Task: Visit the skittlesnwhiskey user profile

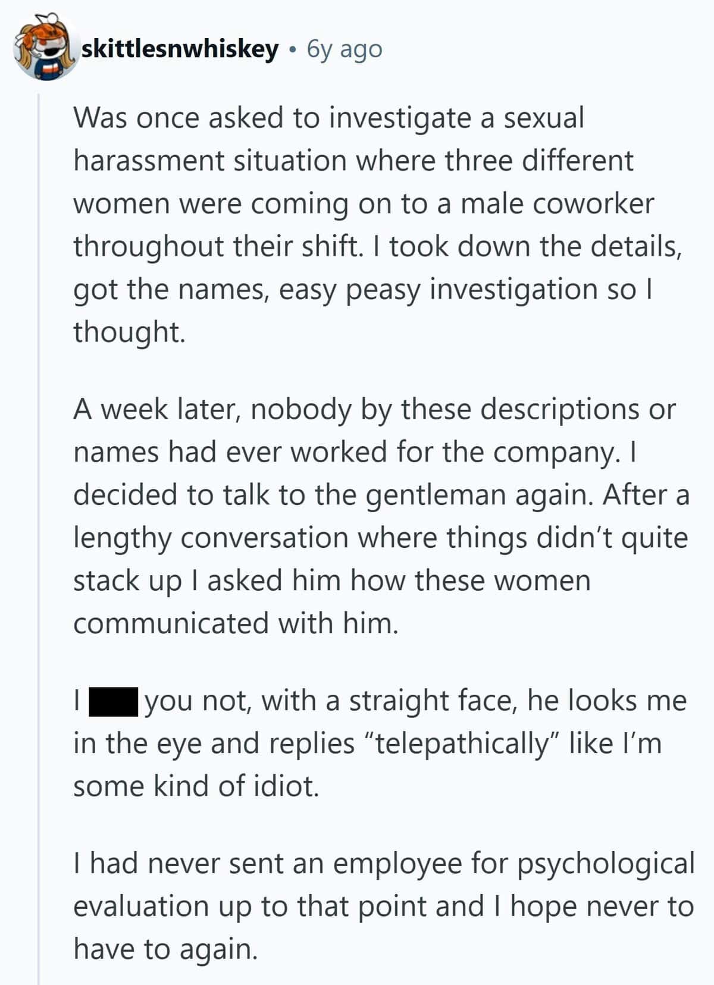Action: [x=180, y=49]
